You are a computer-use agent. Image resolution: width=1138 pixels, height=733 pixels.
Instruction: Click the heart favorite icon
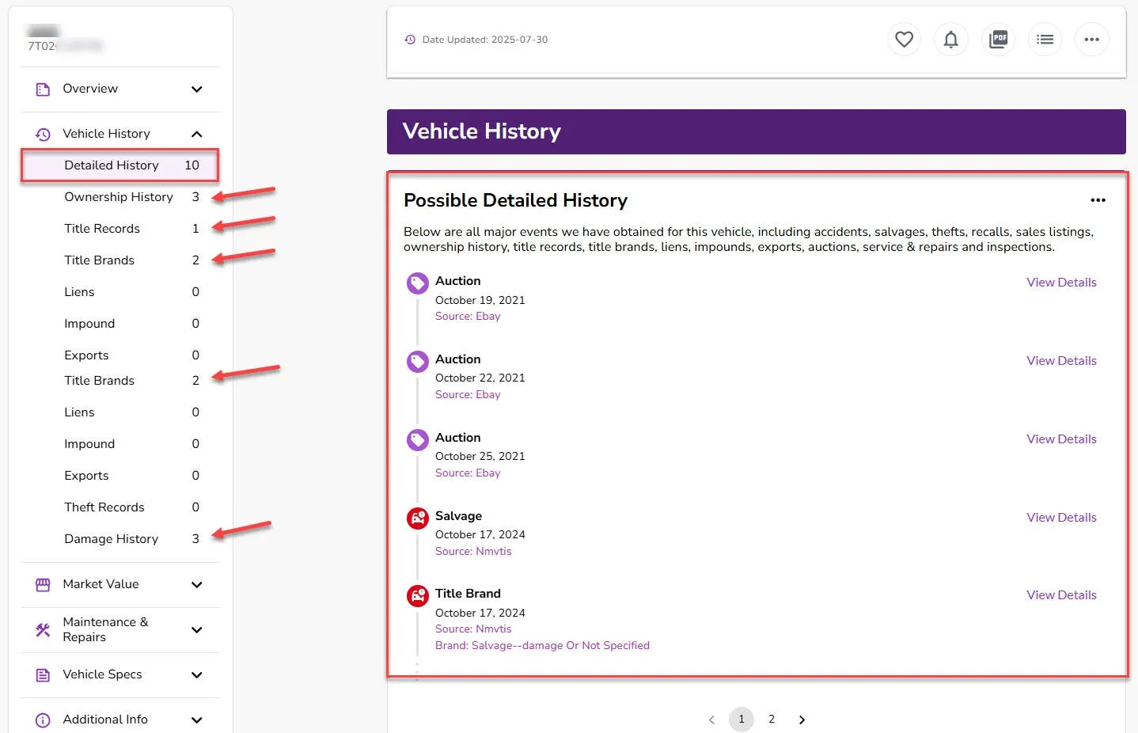click(904, 40)
